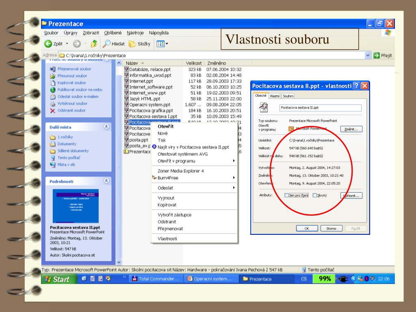
Task: Click the Storno button
Action: (331, 228)
